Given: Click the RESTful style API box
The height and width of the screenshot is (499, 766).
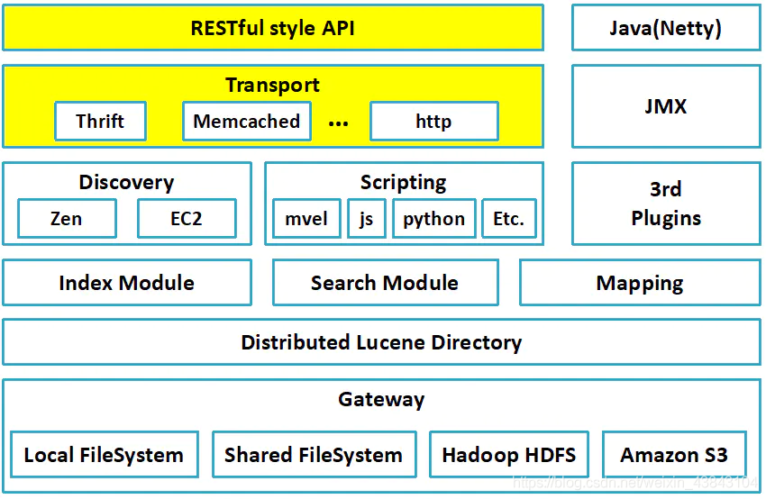Looking at the screenshot, I should tap(273, 28).
